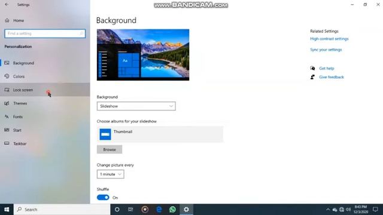This screenshot has width=383, height=215.
Task: Click the Home house icon in sidebar
Action: click(7, 20)
